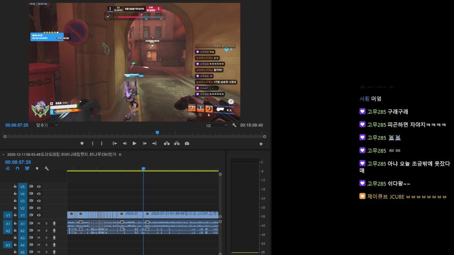The width and height of the screenshot is (454, 255).
Task: Jump to the In point
Action: [115, 143]
